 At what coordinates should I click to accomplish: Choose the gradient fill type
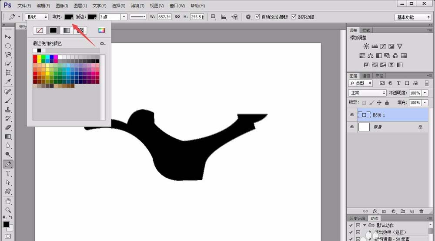click(x=66, y=30)
